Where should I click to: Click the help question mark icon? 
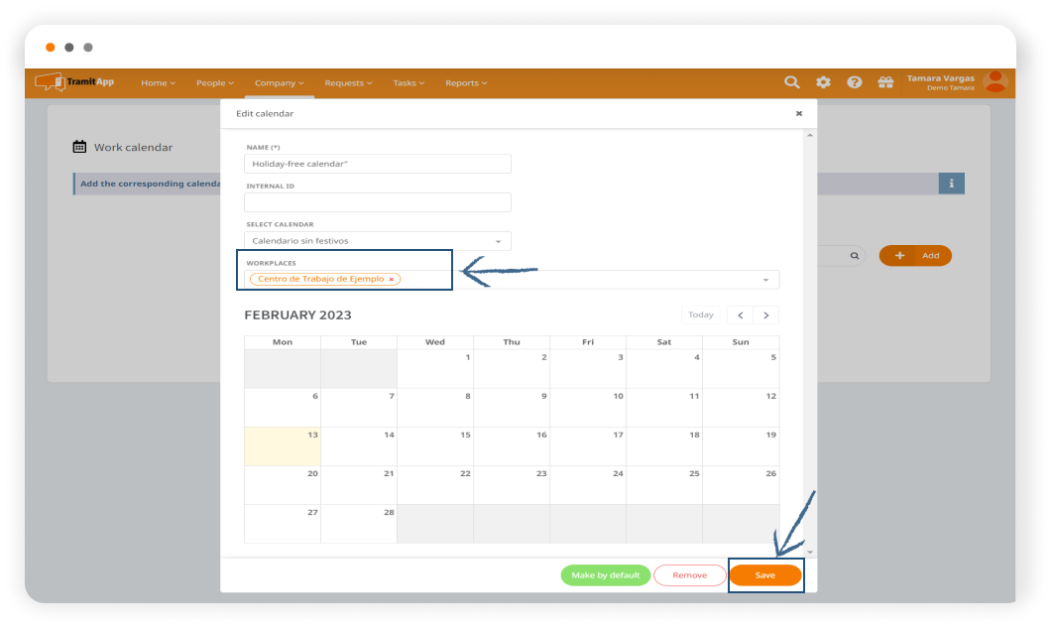854,82
